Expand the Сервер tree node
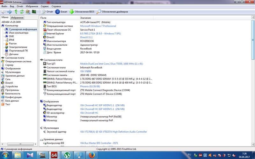This screenshot has height=159, width=255. tap(9, 65)
